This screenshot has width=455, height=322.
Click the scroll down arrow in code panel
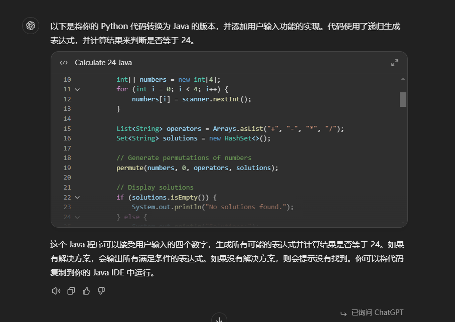pyautogui.click(x=403, y=222)
